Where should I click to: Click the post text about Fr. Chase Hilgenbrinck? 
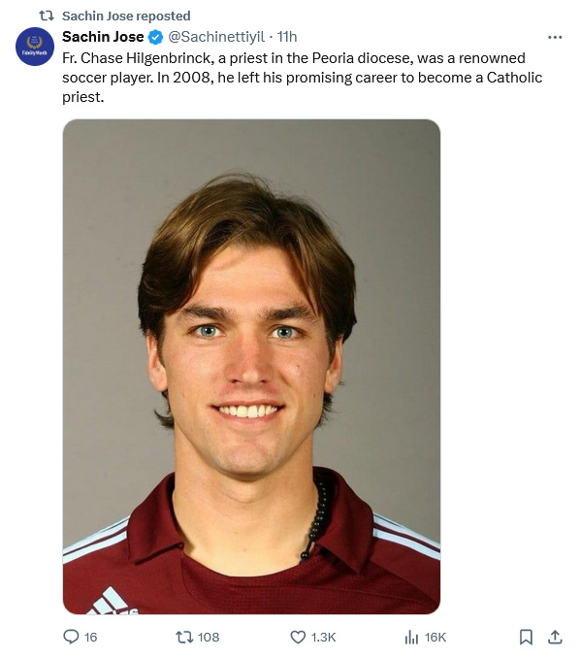click(302, 78)
